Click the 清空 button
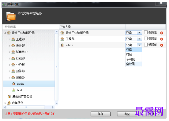 pos(127,114)
